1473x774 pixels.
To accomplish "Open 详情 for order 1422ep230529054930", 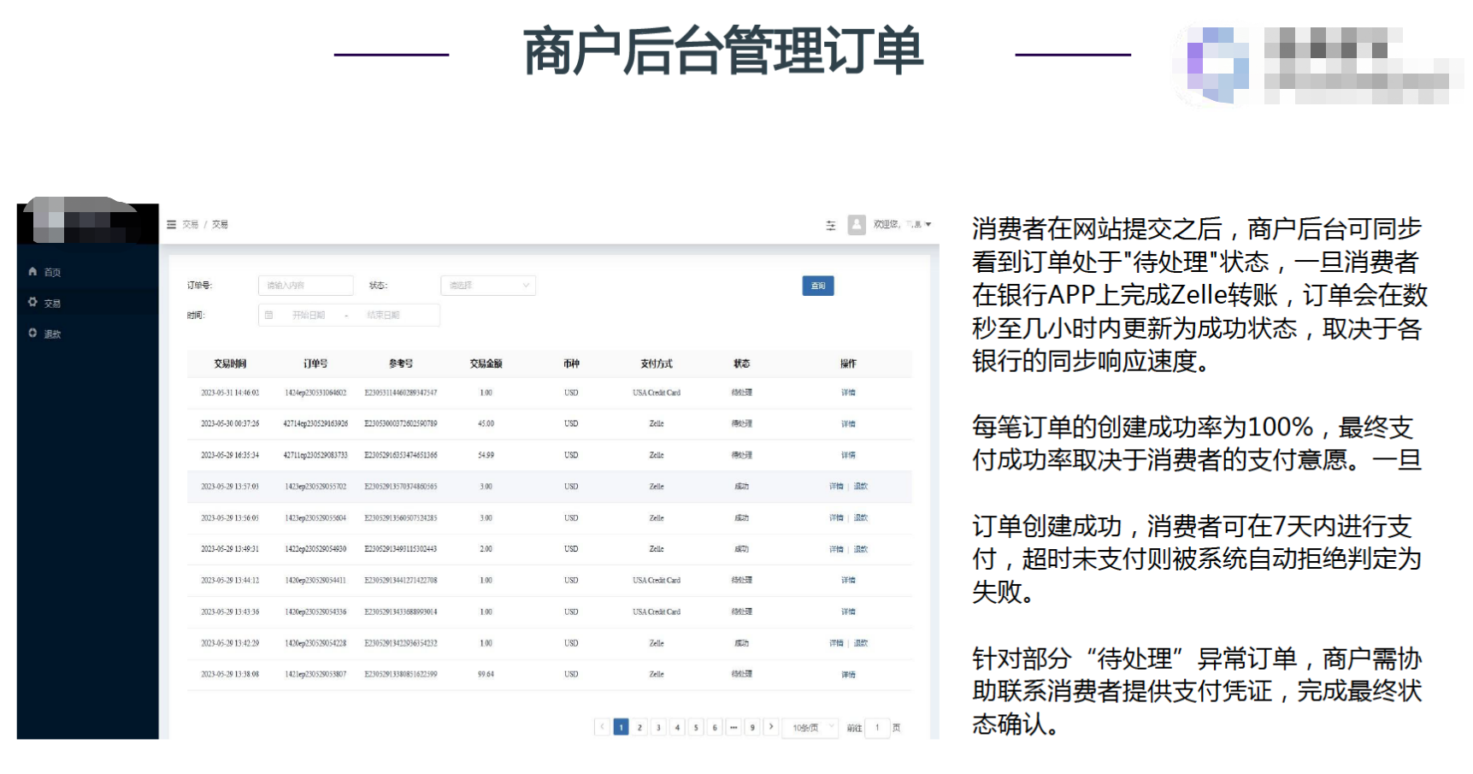I will (x=836, y=549).
